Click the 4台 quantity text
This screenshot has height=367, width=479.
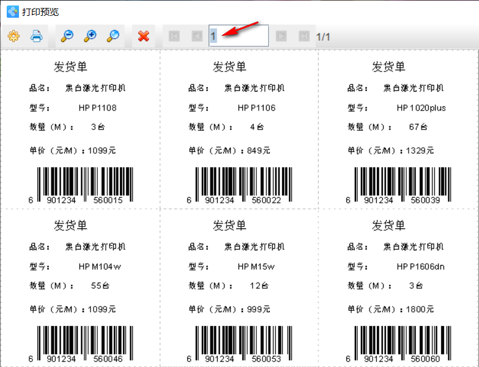tap(257, 127)
